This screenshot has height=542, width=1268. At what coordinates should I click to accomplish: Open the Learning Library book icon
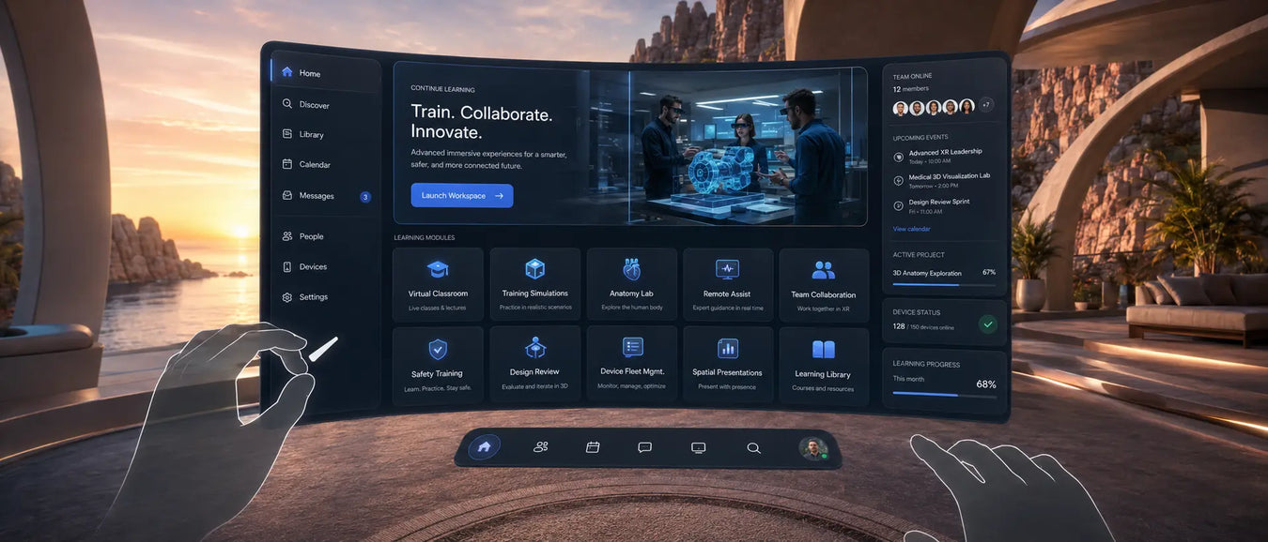point(823,350)
